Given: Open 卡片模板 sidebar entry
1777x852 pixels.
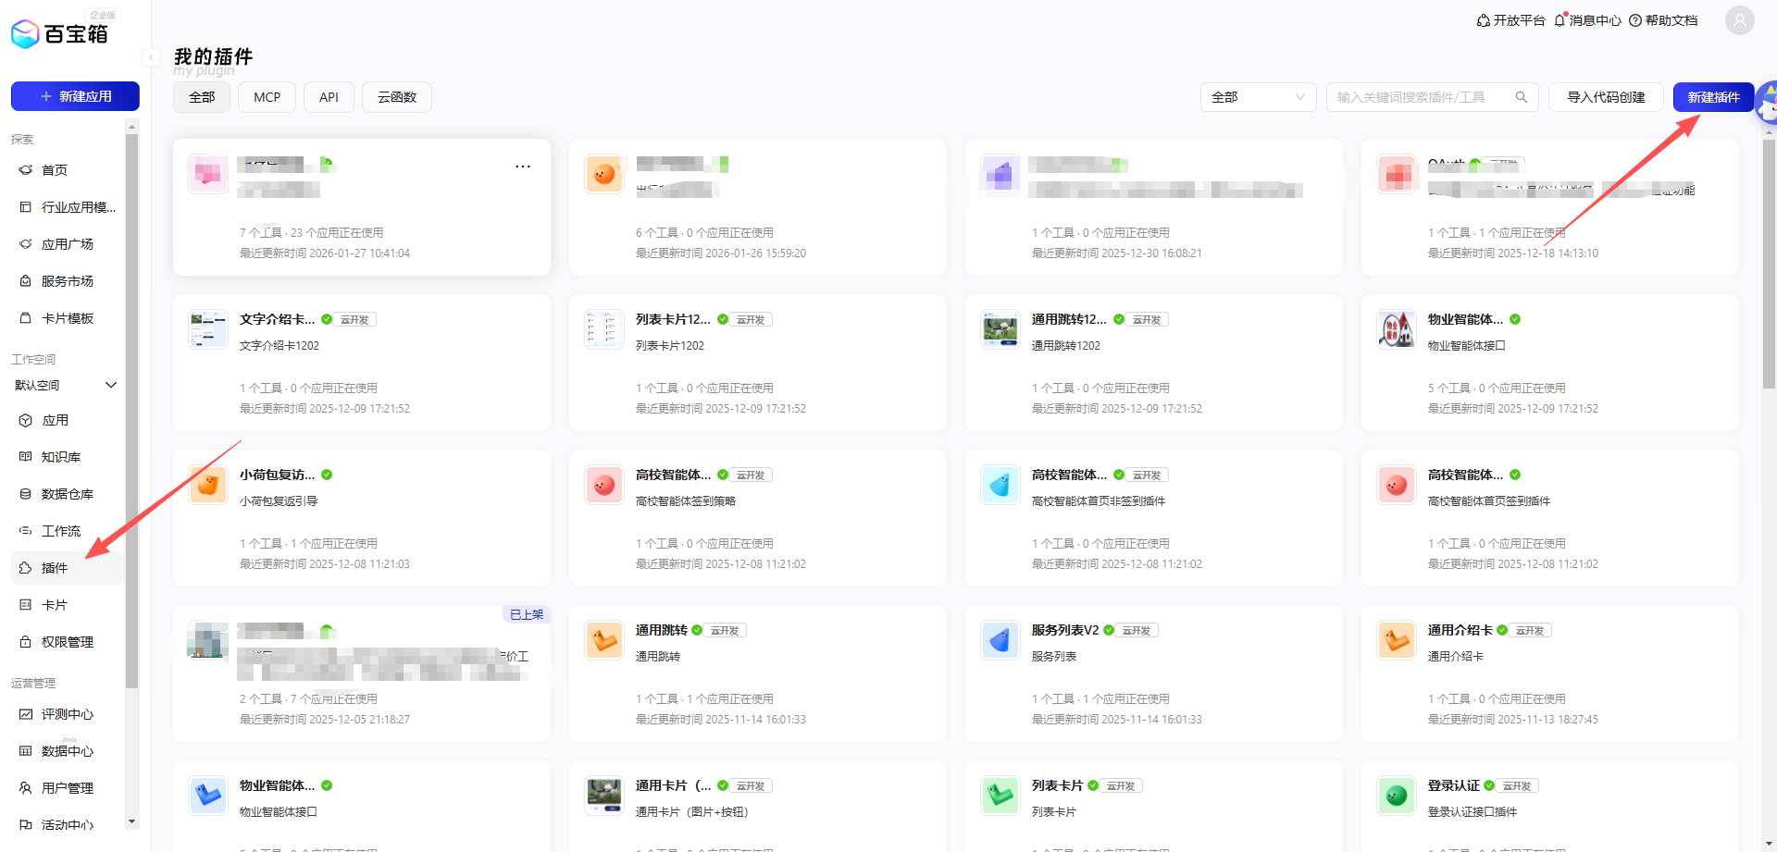Looking at the screenshot, I should pyautogui.click(x=68, y=318).
